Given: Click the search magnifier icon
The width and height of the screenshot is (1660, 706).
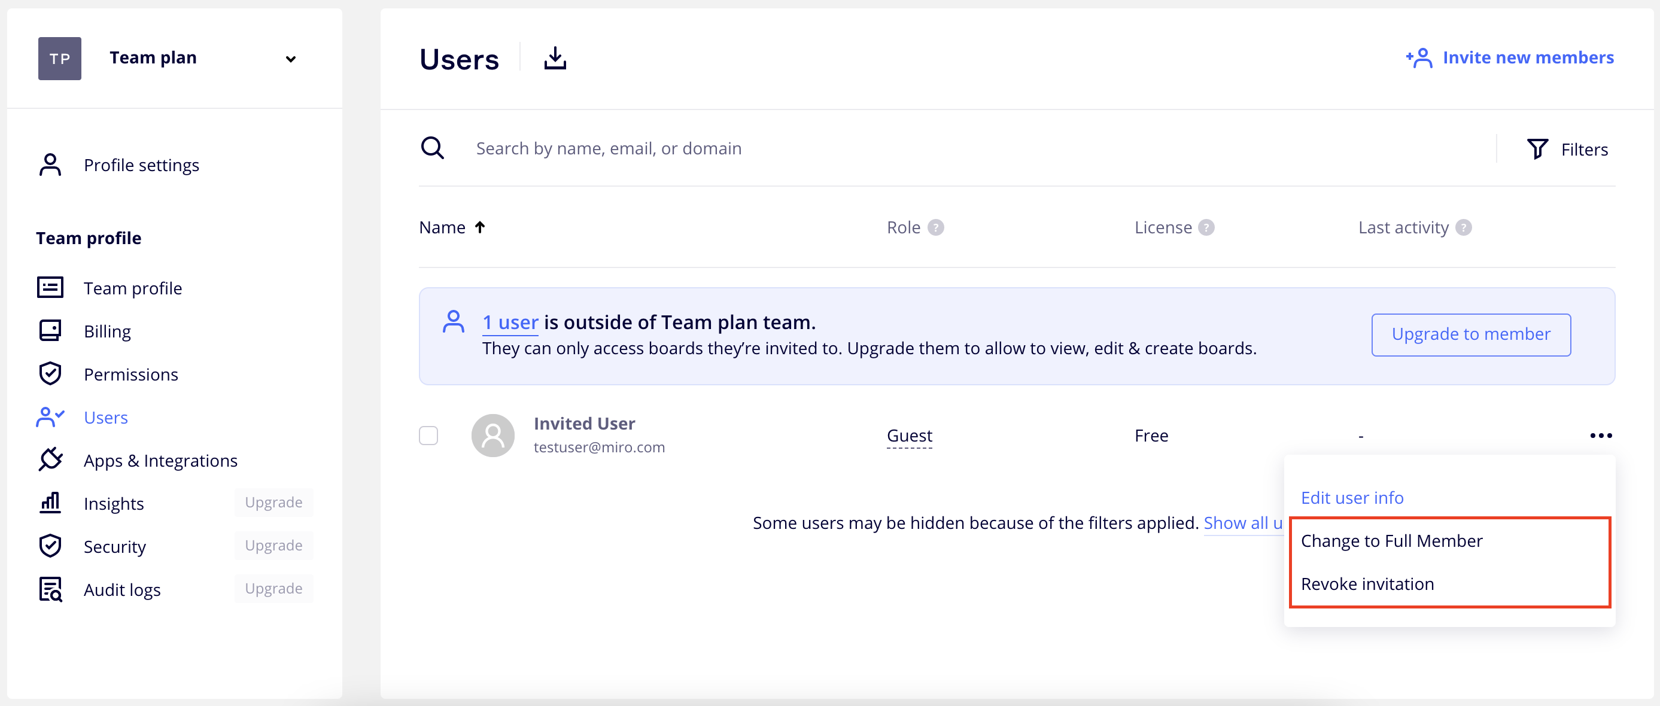Looking at the screenshot, I should coord(431,148).
